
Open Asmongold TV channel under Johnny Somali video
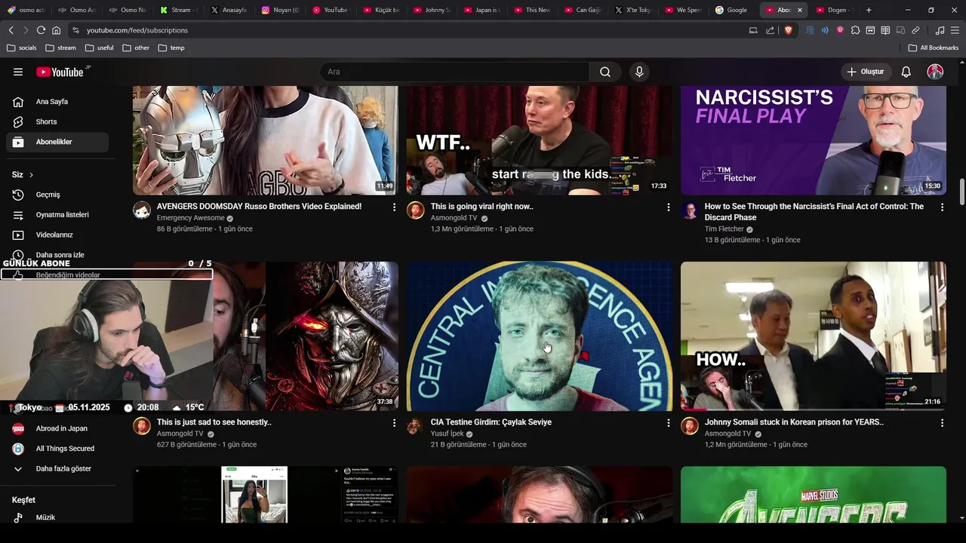tap(728, 434)
